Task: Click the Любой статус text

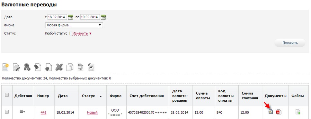Action: 56,33
